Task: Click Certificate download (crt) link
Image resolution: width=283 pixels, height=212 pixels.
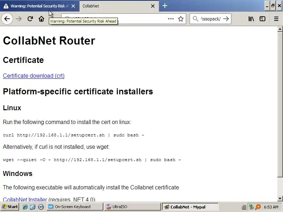Action: (x=34, y=76)
